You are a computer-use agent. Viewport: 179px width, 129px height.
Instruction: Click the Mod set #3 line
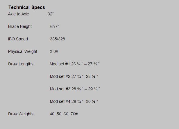(75, 89)
